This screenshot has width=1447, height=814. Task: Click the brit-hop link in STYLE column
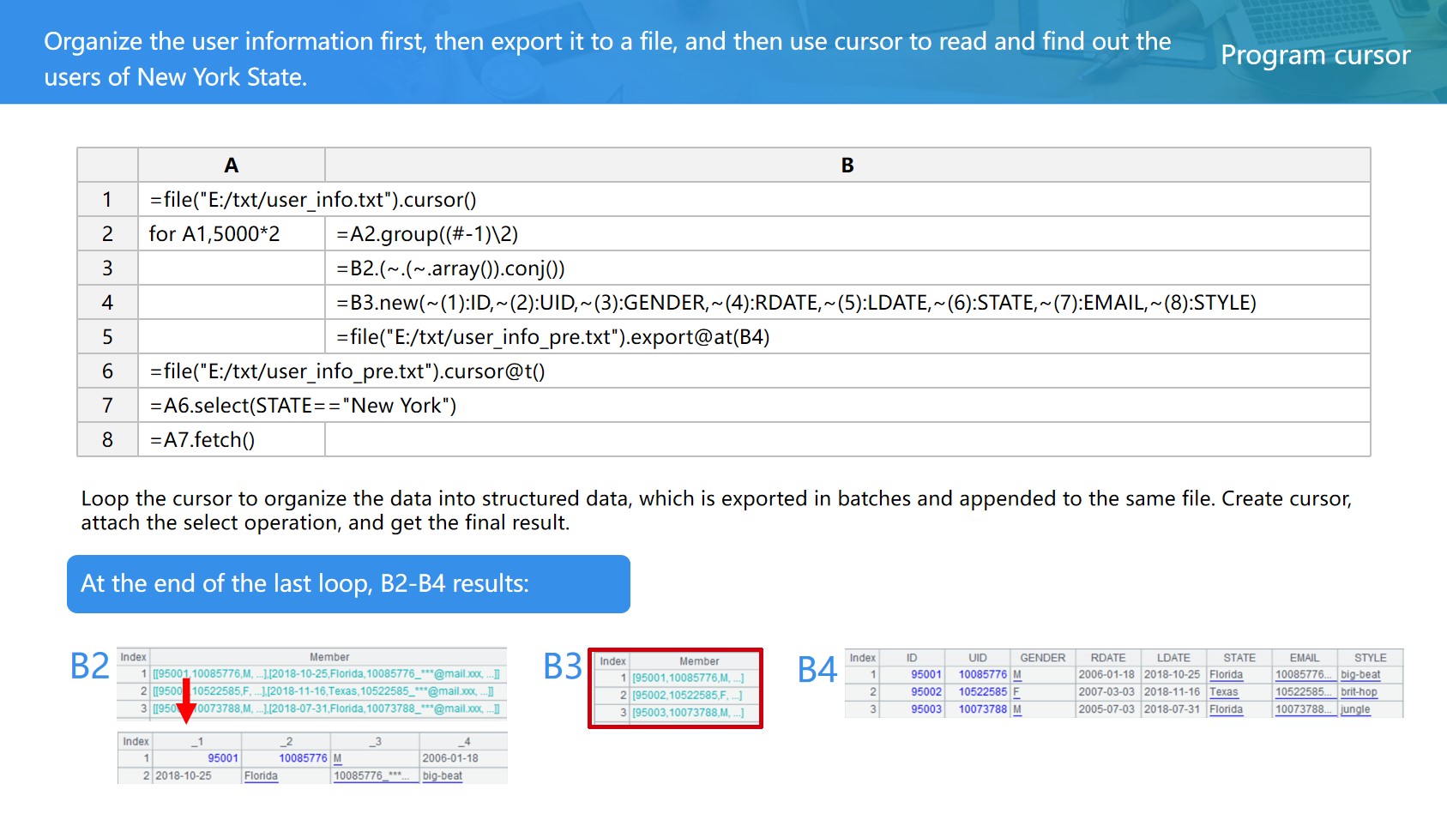(x=1359, y=692)
